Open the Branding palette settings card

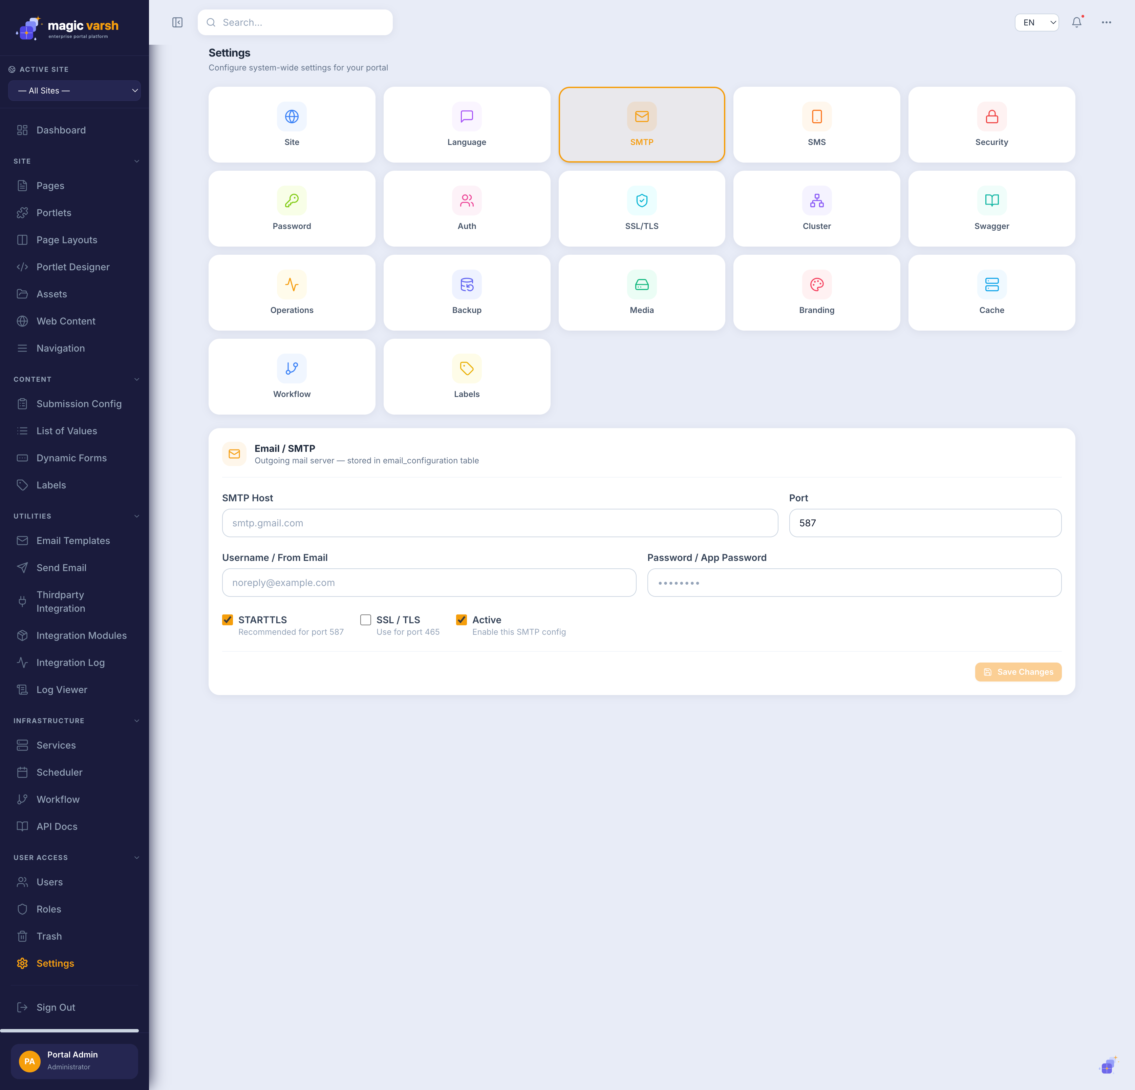816,292
